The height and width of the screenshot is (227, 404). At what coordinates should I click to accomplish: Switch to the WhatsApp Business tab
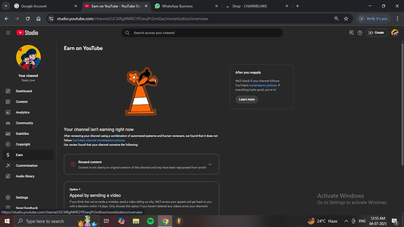pyautogui.click(x=186, y=6)
